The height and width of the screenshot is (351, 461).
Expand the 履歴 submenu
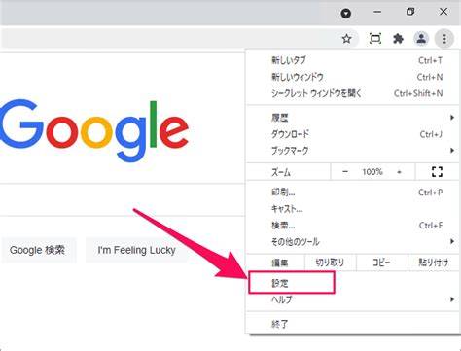point(352,118)
